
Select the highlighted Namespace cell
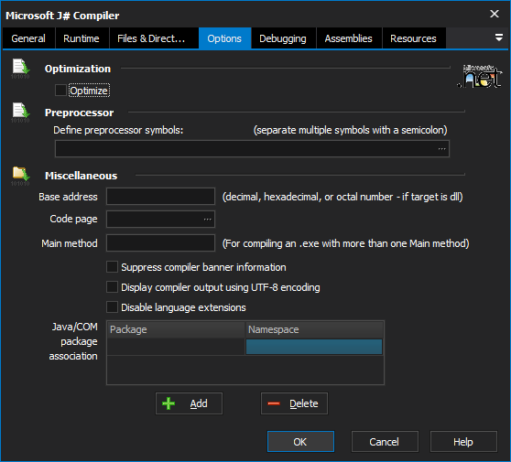314,347
